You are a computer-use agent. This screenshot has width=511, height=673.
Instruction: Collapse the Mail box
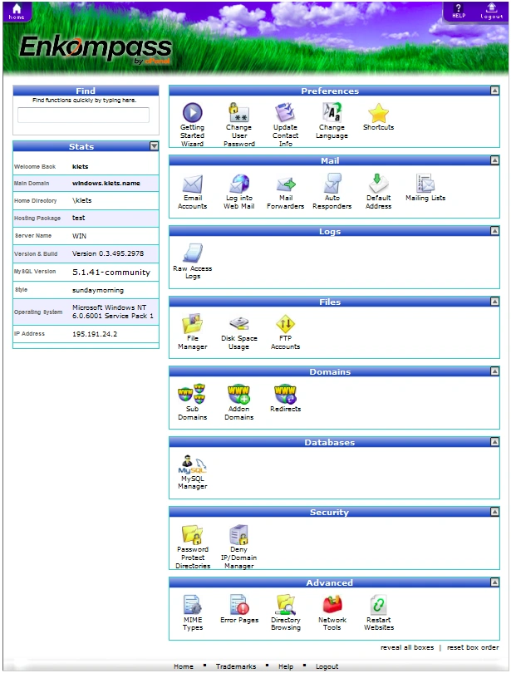pos(494,160)
